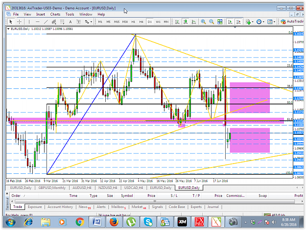Open the View menu
This screenshot has width=306, height=230.
pos(27,14)
